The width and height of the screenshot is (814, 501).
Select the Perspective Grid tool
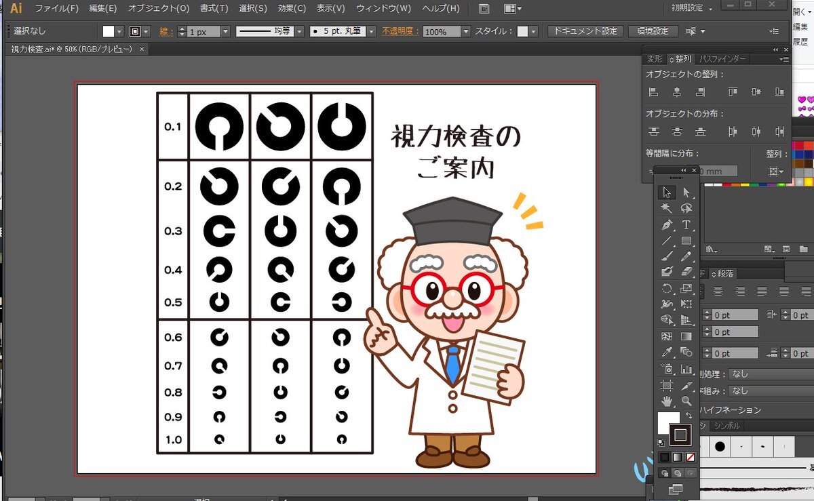click(x=686, y=320)
